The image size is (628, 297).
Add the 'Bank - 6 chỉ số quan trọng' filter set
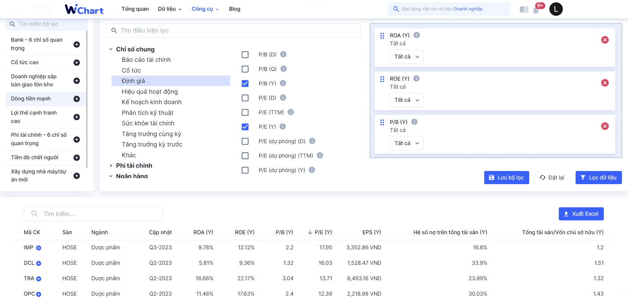point(77,44)
